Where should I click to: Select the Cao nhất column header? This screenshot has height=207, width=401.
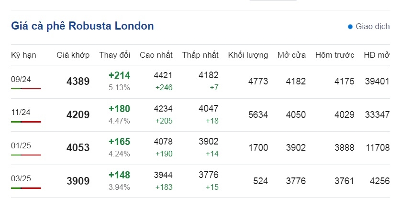(156, 55)
